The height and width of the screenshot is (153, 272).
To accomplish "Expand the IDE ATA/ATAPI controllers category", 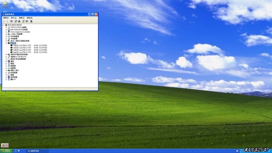I will tap(6, 29).
